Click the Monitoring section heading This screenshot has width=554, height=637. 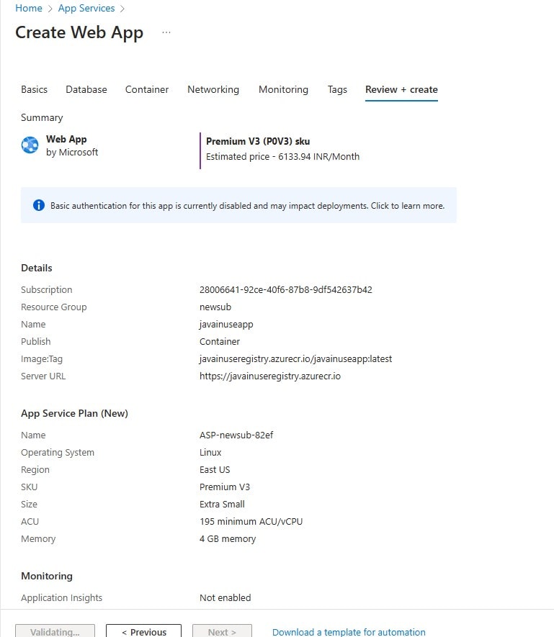point(47,576)
